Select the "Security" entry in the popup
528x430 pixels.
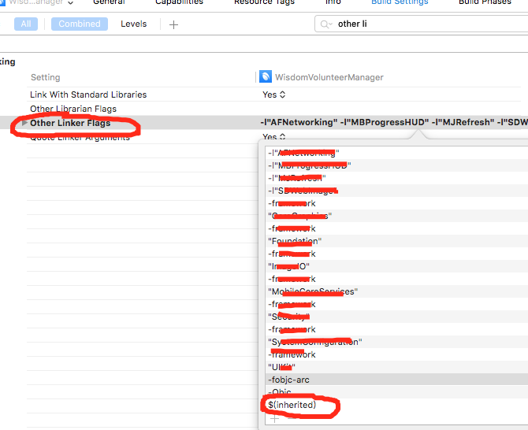(396, 317)
